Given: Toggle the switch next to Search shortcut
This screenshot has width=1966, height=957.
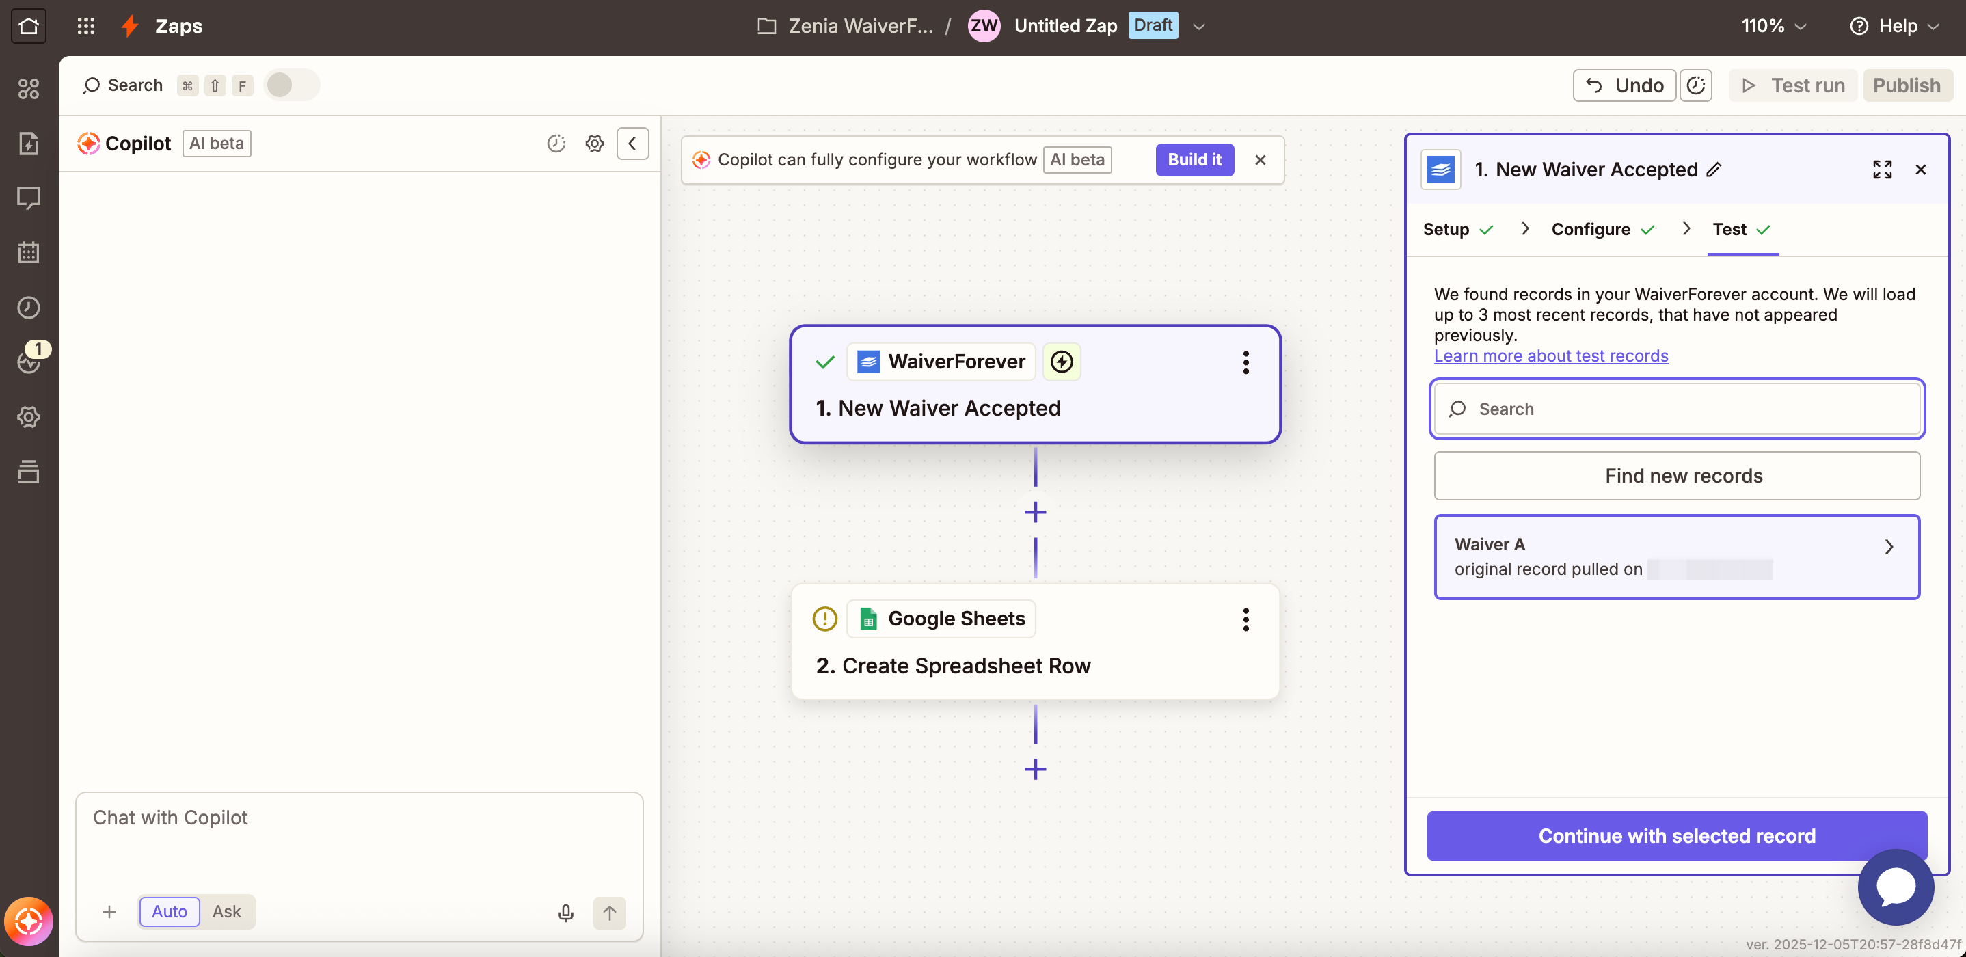Looking at the screenshot, I should (291, 85).
